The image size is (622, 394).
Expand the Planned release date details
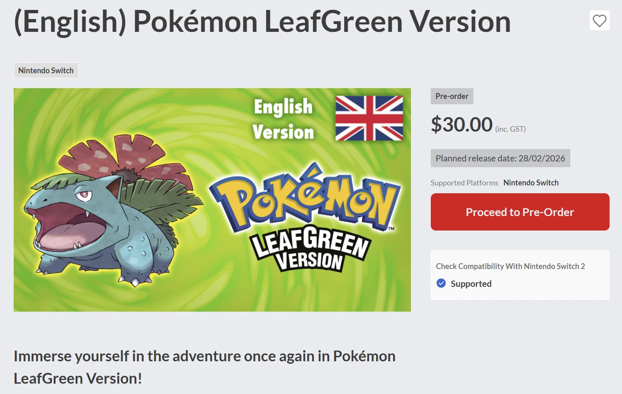click(x=500, y=158)
